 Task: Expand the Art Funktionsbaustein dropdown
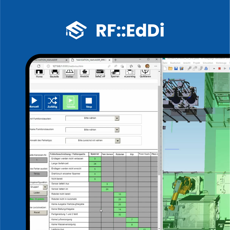point(117,118)
